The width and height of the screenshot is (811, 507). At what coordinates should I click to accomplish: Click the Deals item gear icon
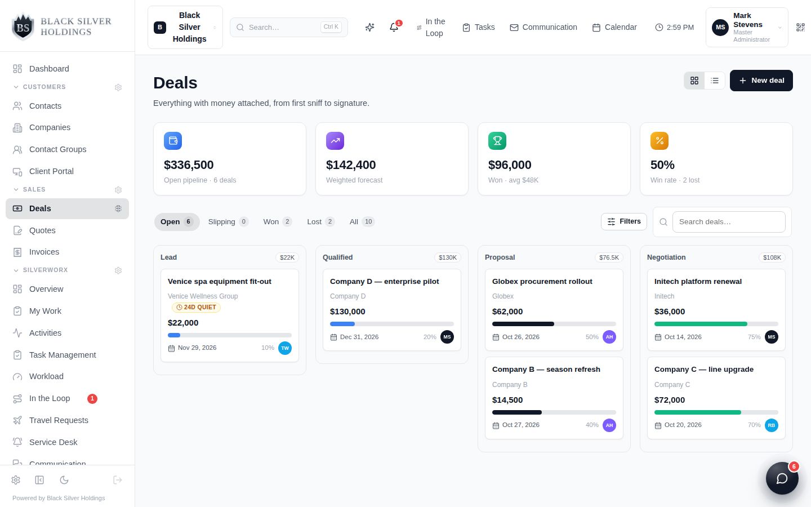118,208
